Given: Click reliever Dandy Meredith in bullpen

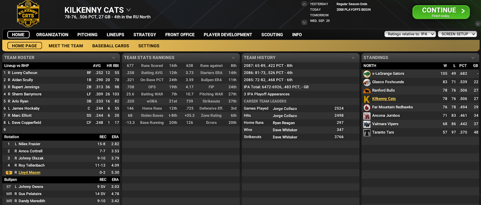Looking at the screenshot, I should pyautogui.click(x=32, y=201).
